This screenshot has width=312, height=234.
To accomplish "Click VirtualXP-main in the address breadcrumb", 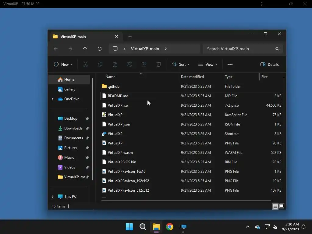I will [145, 49].
